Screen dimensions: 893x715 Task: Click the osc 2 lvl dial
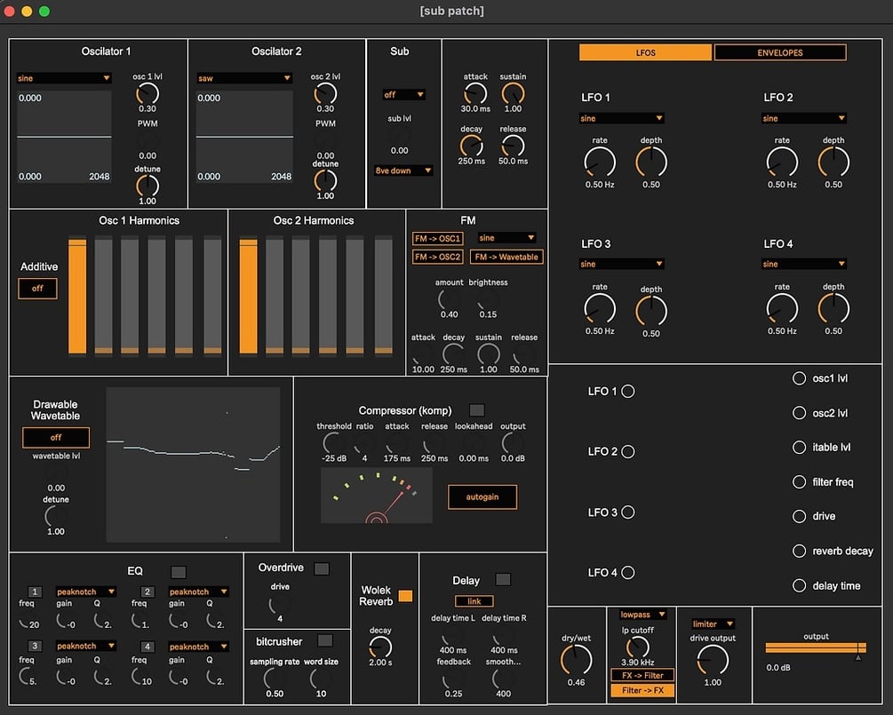(325, 93)
